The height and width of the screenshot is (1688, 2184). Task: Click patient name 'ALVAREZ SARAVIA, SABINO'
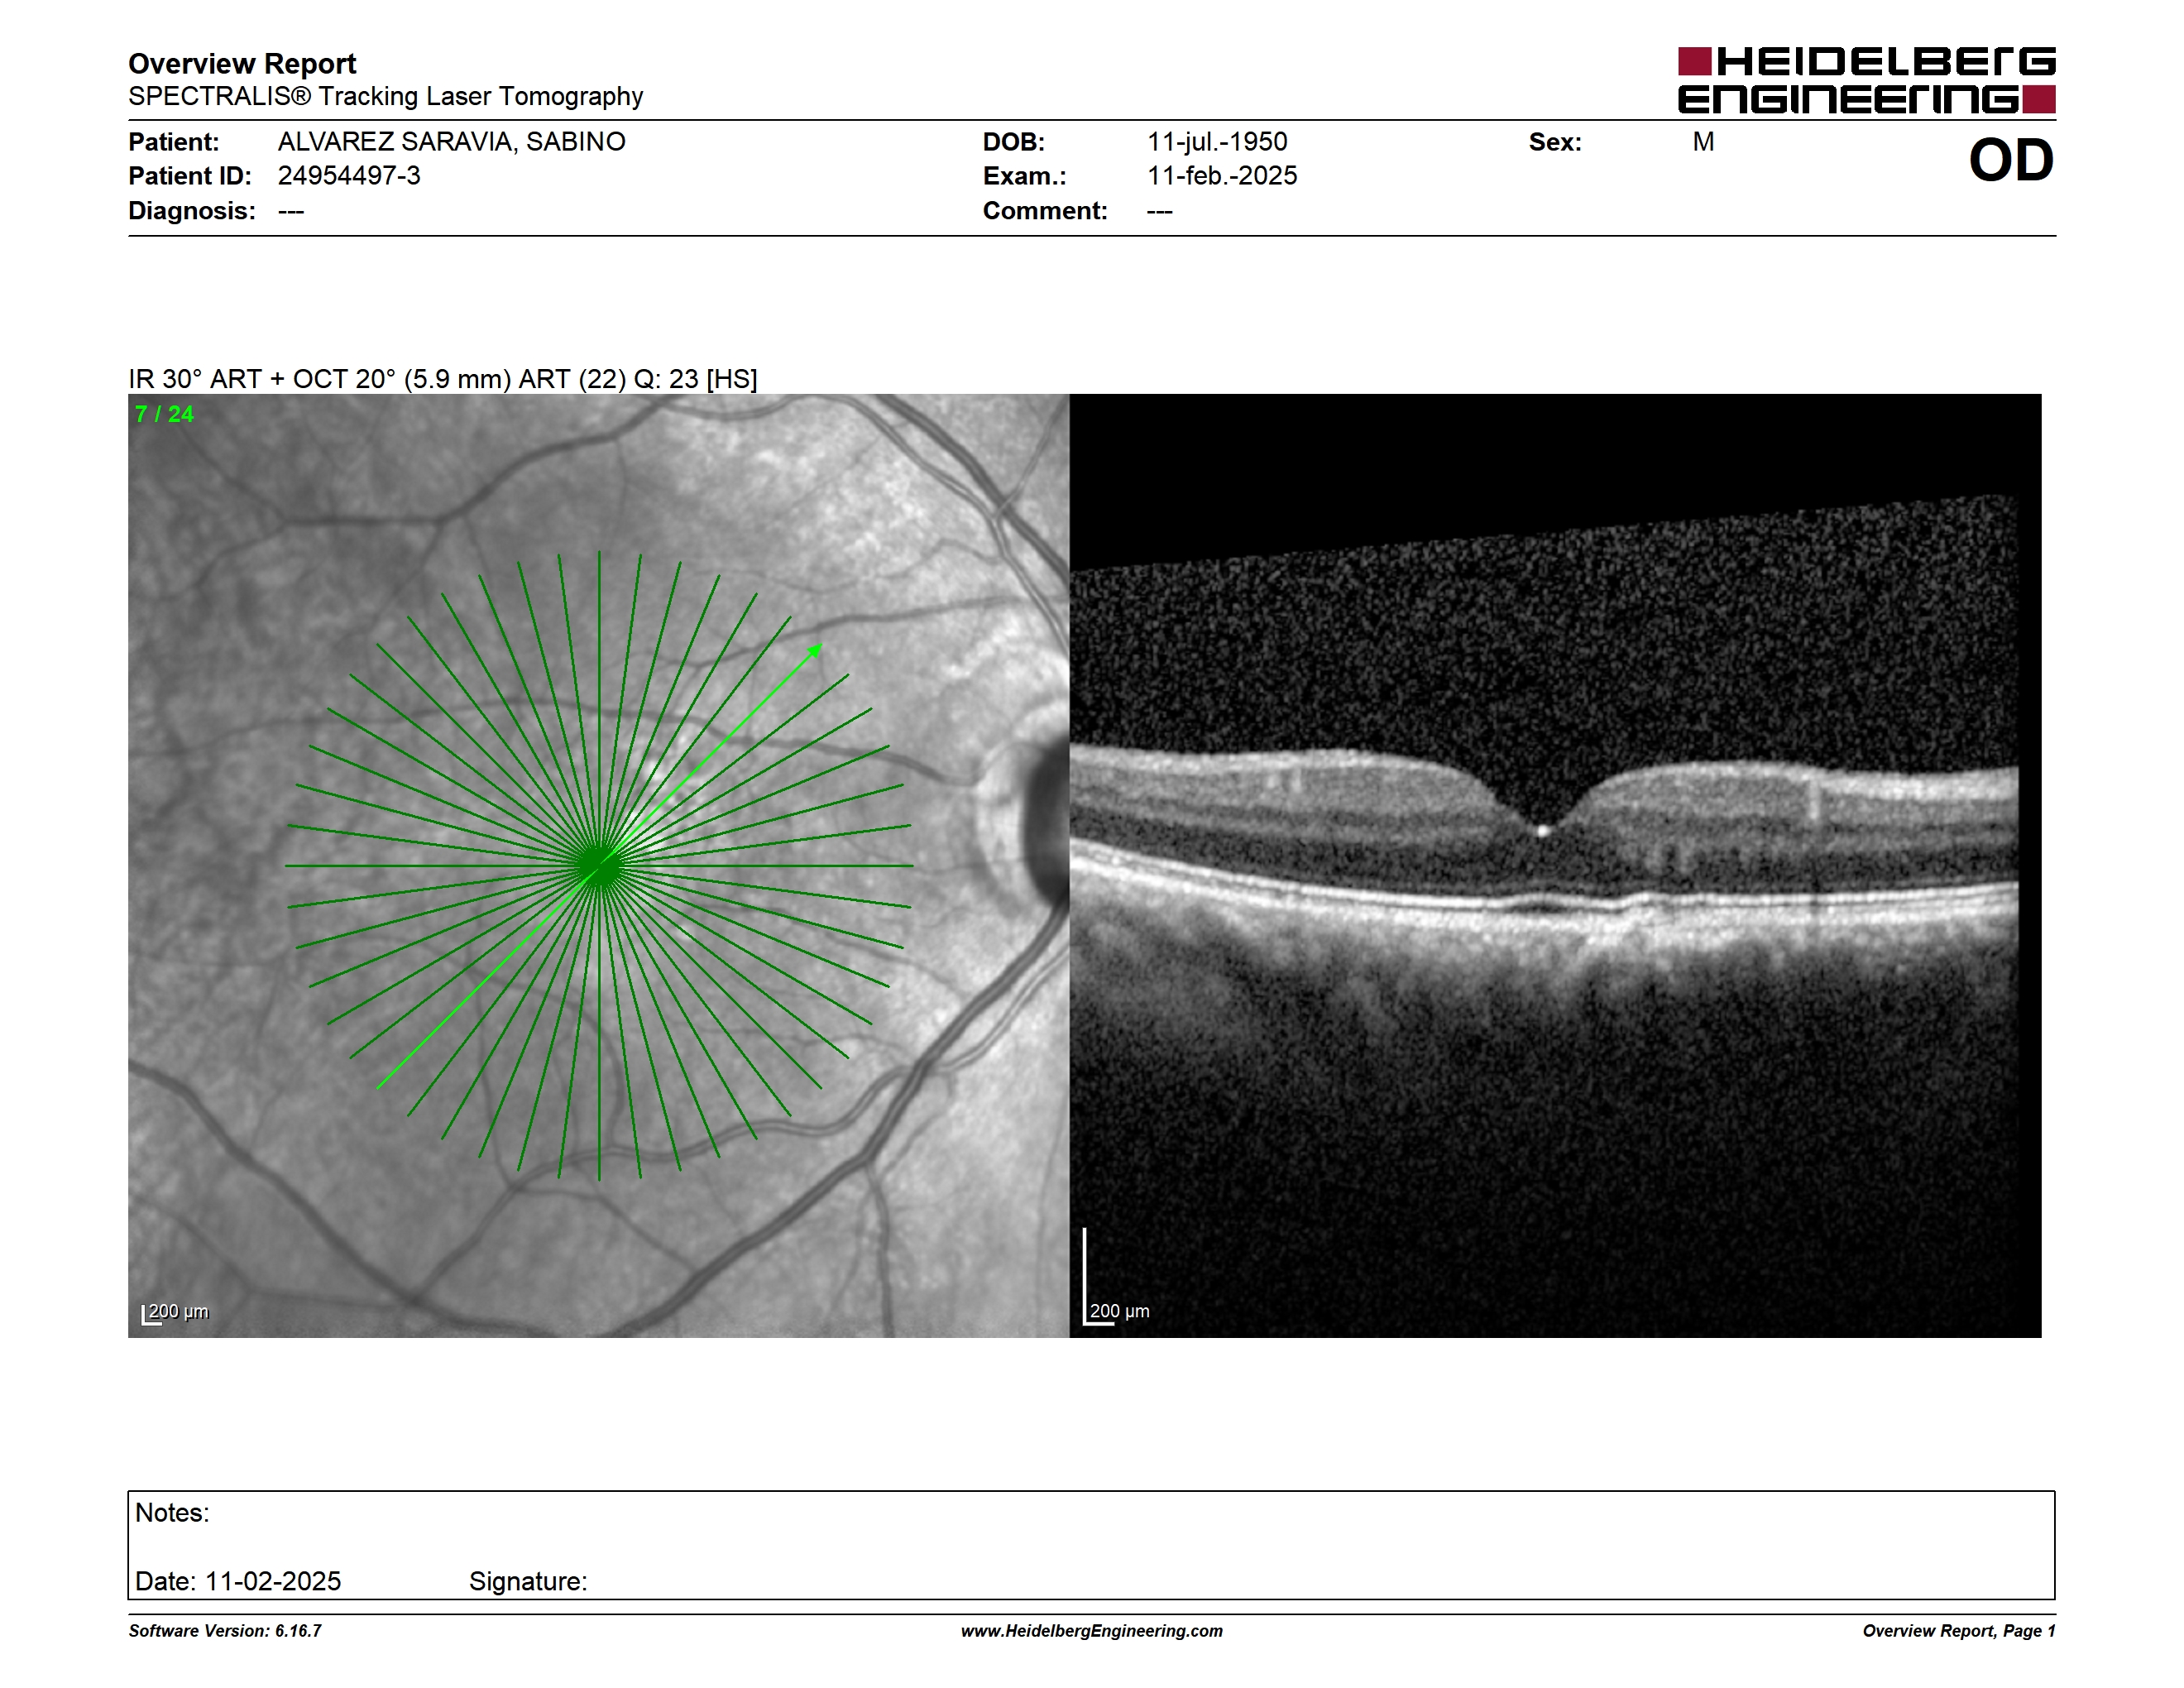tap(451, 141)
